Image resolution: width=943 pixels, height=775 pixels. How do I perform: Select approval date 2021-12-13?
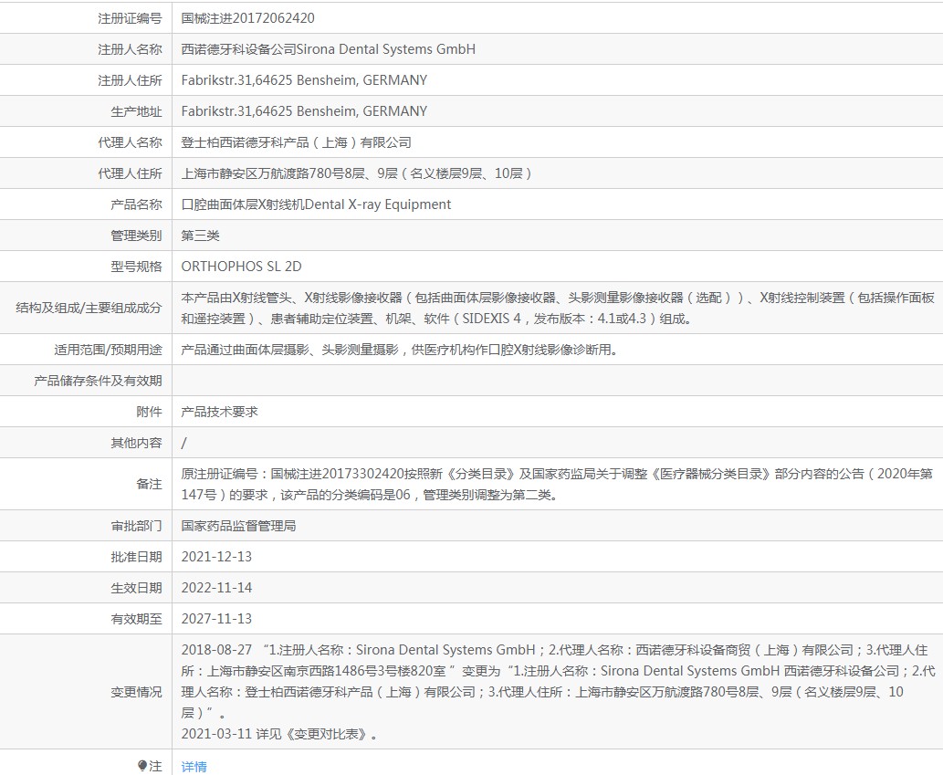[216, 557]
